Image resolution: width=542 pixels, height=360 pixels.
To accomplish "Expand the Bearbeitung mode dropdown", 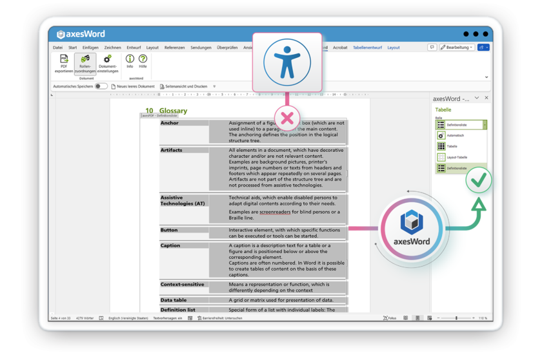I will coord(457,48).
